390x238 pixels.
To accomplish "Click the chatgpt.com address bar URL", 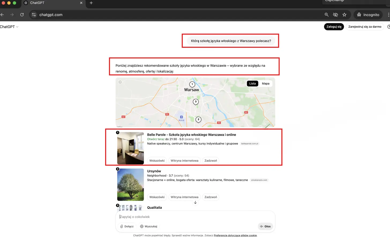I will click(x=51, y=15).
